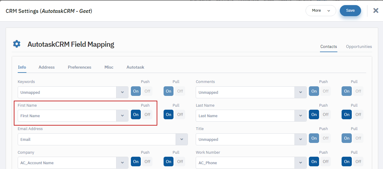Image resolution: width=383 pixels, height=169 pixels.
Task: Open the Autotask sub-tab
Action: point(135,67)
